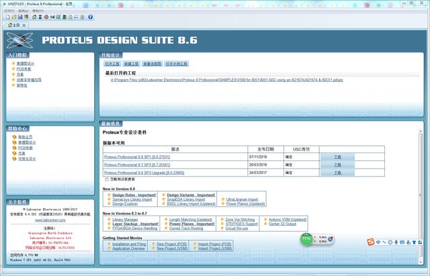Open SnapEDA Library Import link
The width and height of the screenshot is (430, 276).
pos(186,199)
